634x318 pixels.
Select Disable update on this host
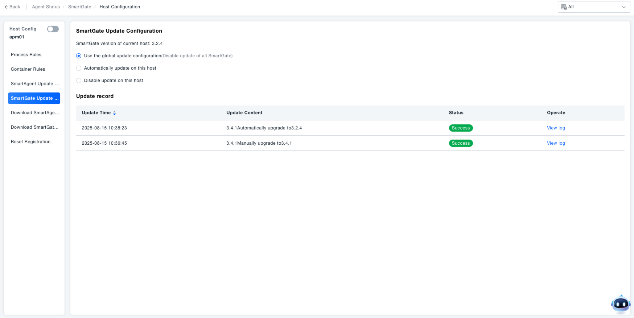[79, 80]
